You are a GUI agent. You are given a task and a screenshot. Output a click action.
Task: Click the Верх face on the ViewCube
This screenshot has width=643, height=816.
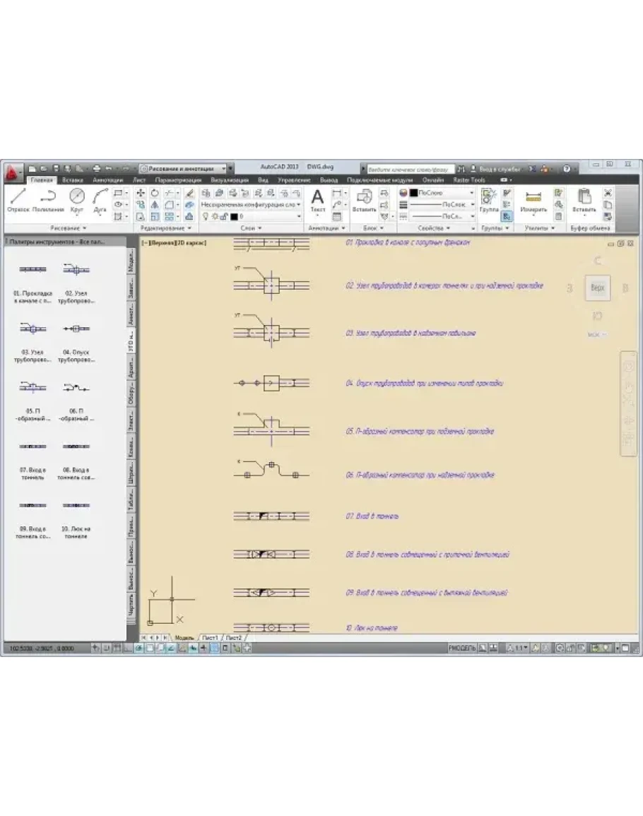click(x=598, y=288)
